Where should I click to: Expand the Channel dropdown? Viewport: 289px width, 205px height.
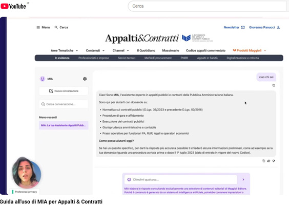tap(121, 50)
